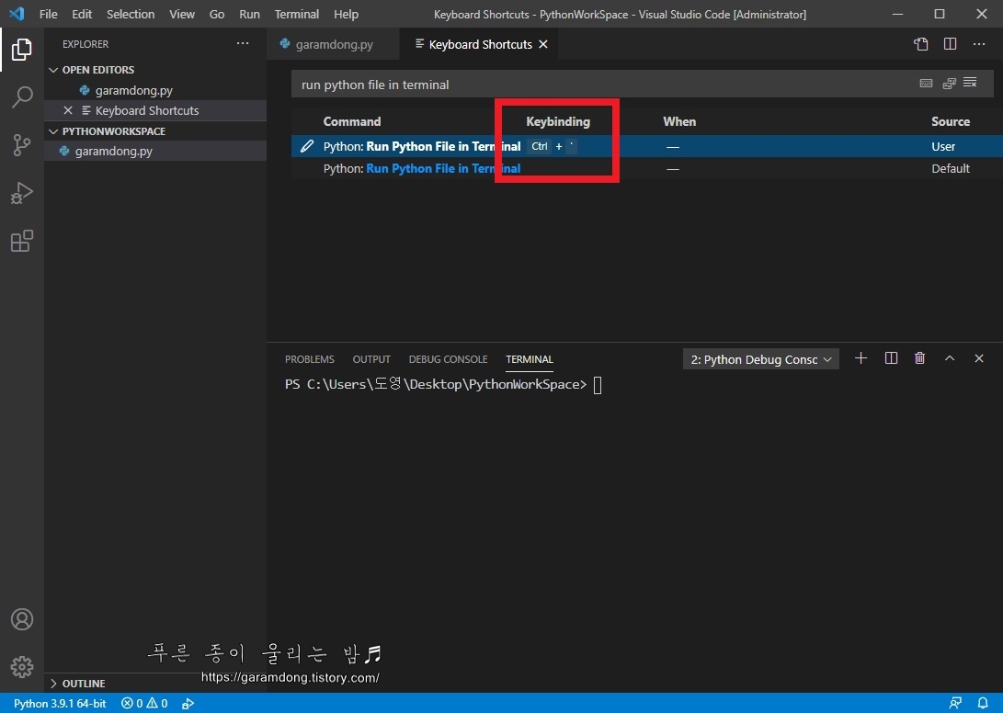1003x713 pixels.
Task: Kill terminal with trash icon
Action: coord(920,358)
